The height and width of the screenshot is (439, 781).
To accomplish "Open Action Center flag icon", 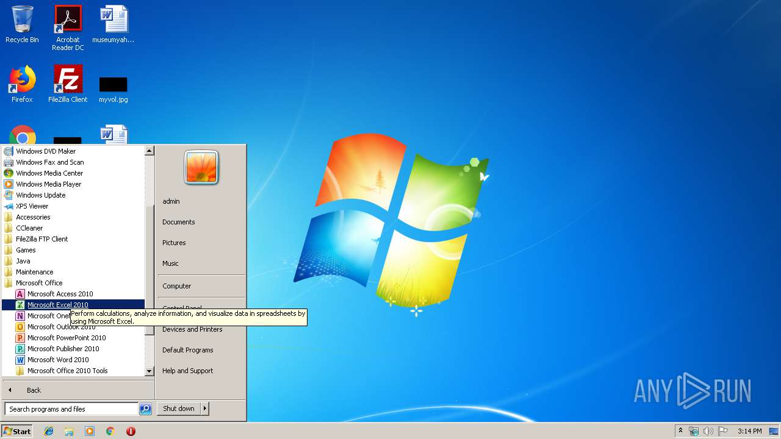I will point(723,431).
